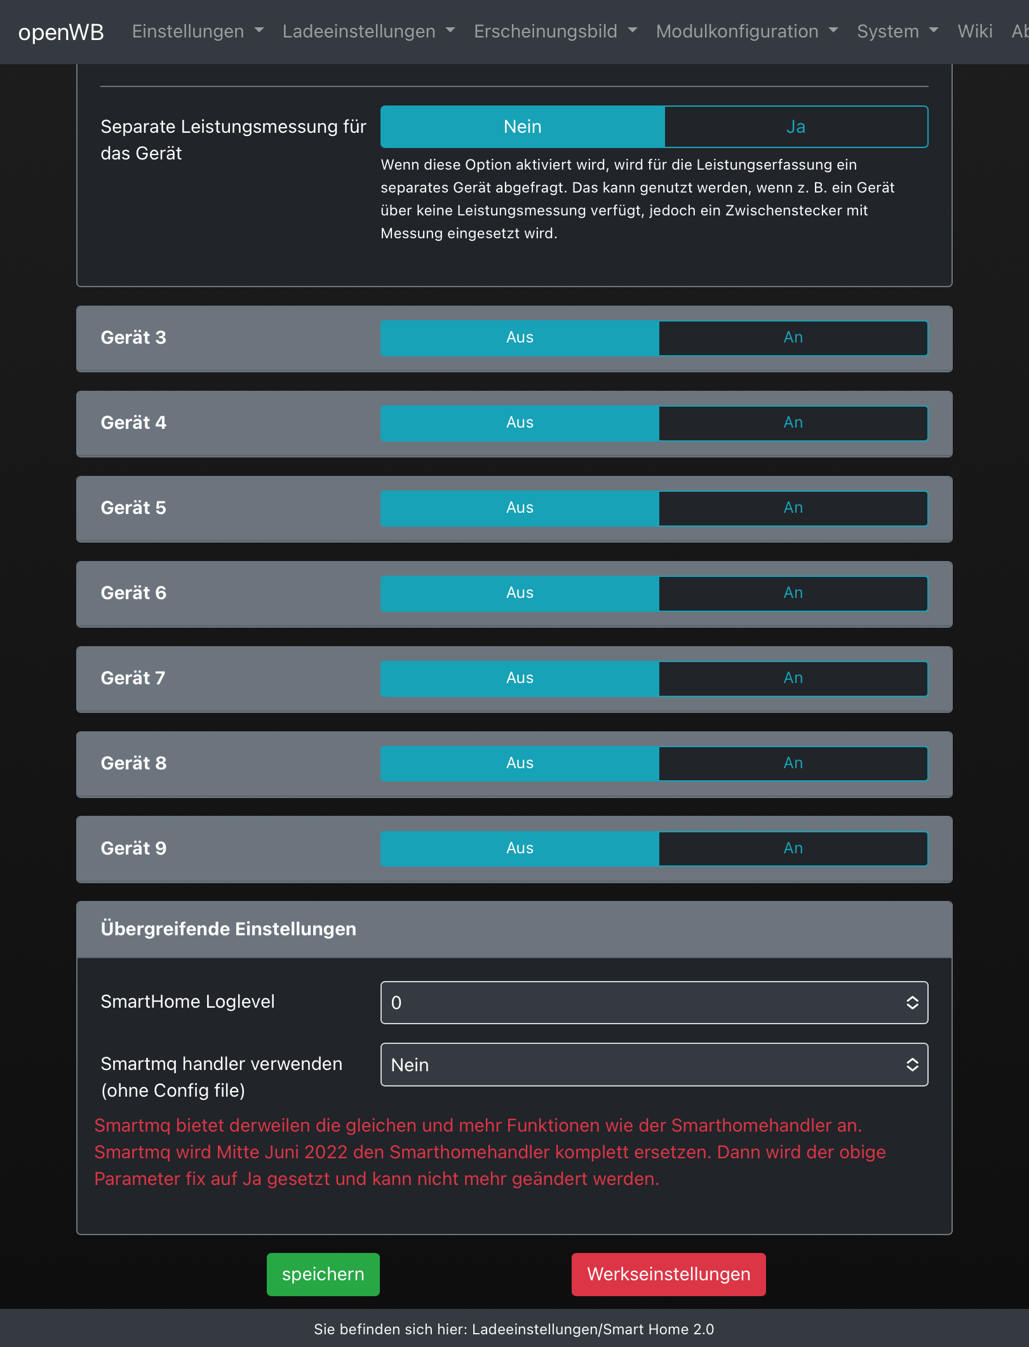Select Nein for separate Leistungsmessung
Viewport: 1029px width, 1347px height.
523,126
